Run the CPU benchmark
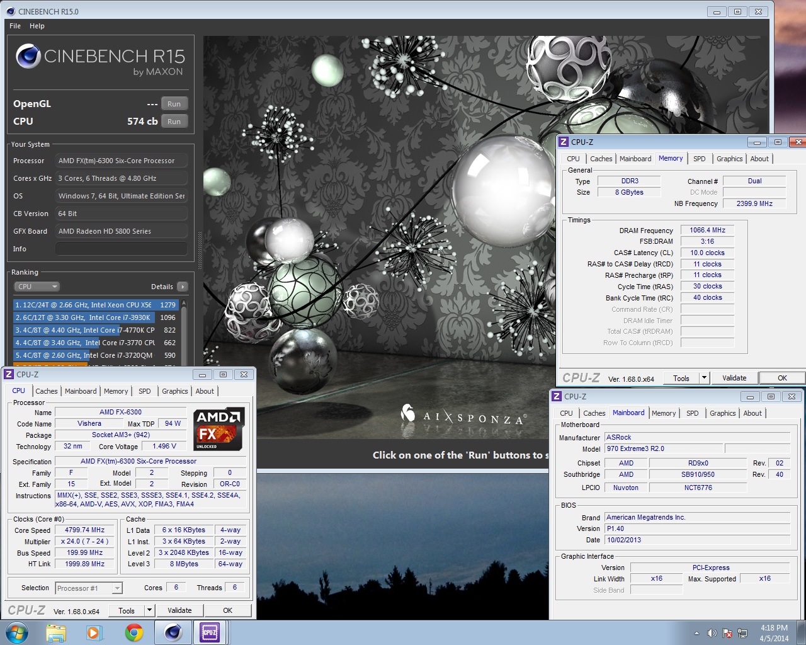The width and height of the screenshot is (806, 645). click(174, 122)
